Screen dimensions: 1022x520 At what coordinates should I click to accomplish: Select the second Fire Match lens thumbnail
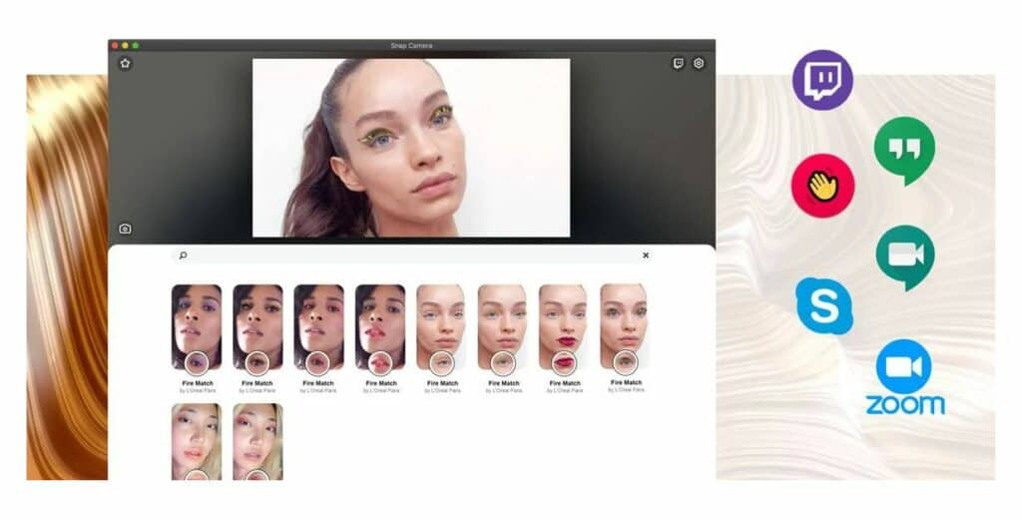click(x=258, y=327)
